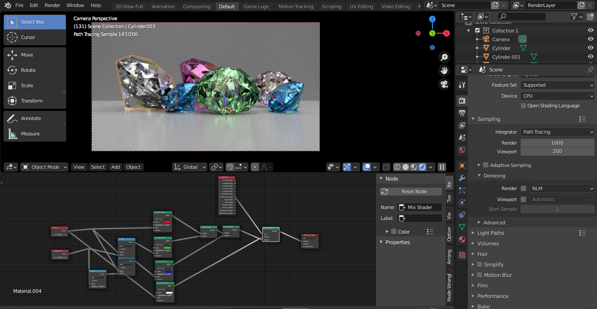Viewport: 597px width, 309px height.
Task: Switch to wireframe shading mode
Action: (397, 167)
